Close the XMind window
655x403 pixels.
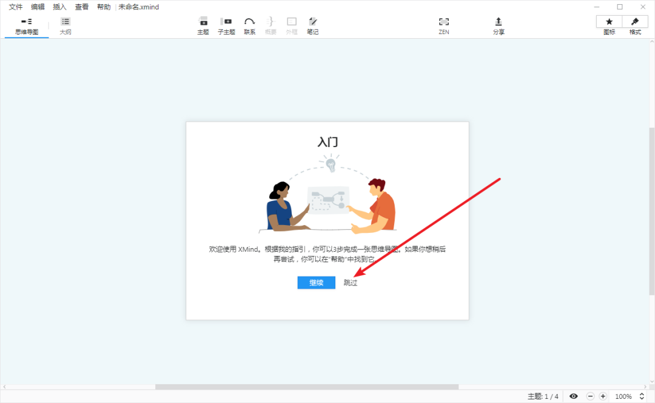643,7
